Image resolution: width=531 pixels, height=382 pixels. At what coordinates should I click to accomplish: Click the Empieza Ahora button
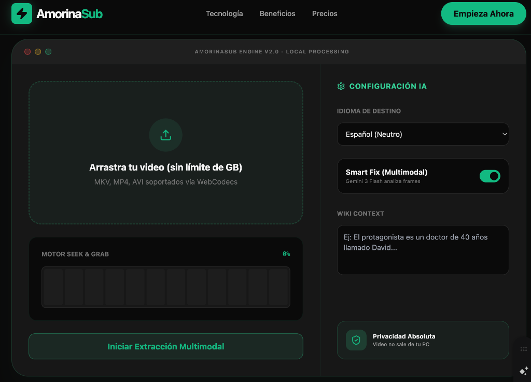pyautogui.click(x=483, y=13)
